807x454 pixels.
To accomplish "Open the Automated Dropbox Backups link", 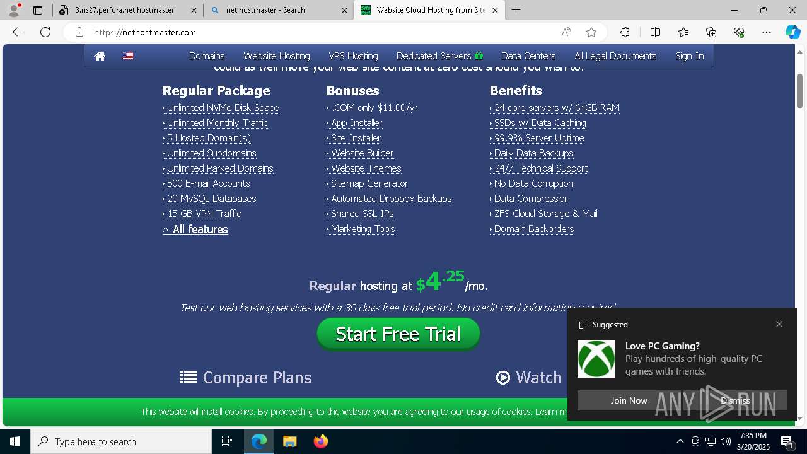I will pos(389,199).
